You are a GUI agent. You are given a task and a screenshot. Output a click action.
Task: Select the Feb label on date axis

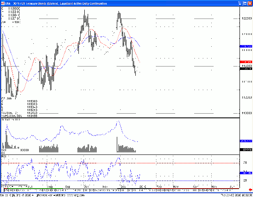(159, 186)
